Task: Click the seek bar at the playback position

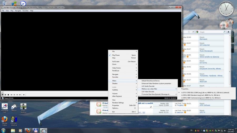Action: (2, 92)
